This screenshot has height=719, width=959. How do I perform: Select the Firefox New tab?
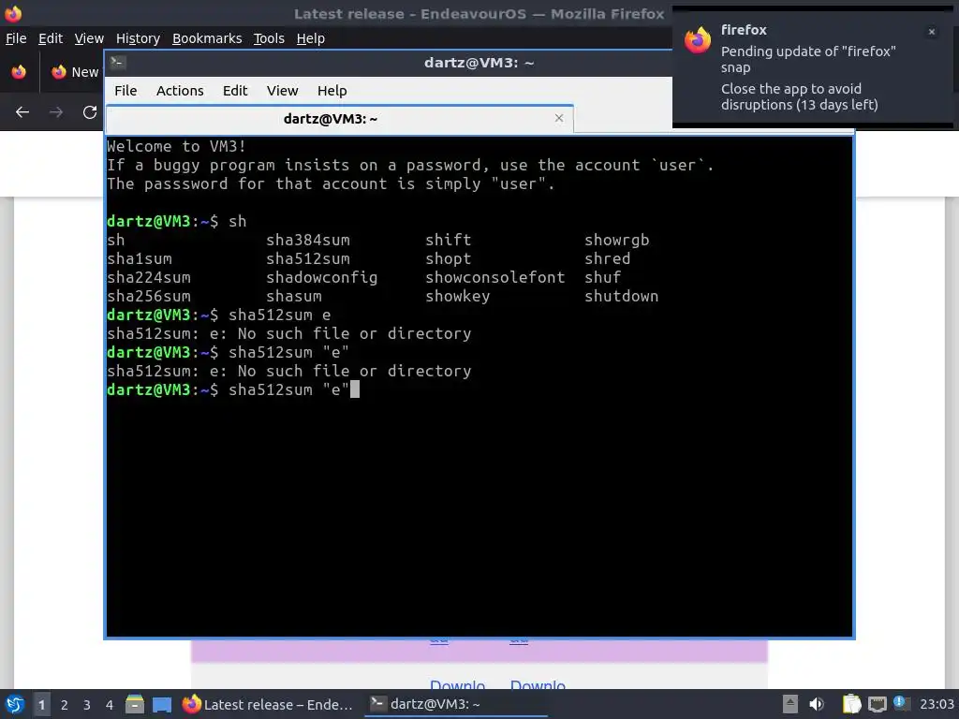coord(75,72)
